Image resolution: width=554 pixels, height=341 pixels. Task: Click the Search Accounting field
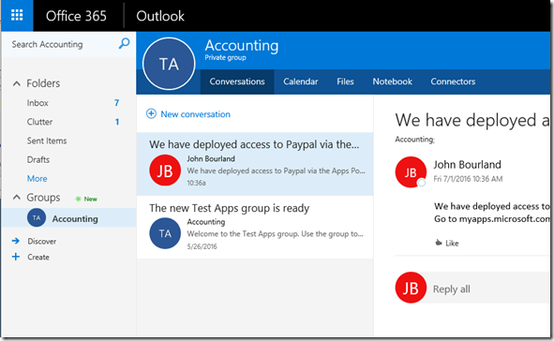pyautogui.click(x=47, y=44)
